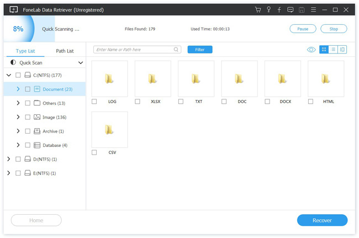Open the hamburger menu icon

point(313,9)
